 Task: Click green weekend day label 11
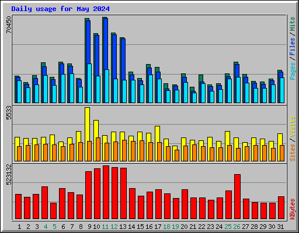click(105, 227)
